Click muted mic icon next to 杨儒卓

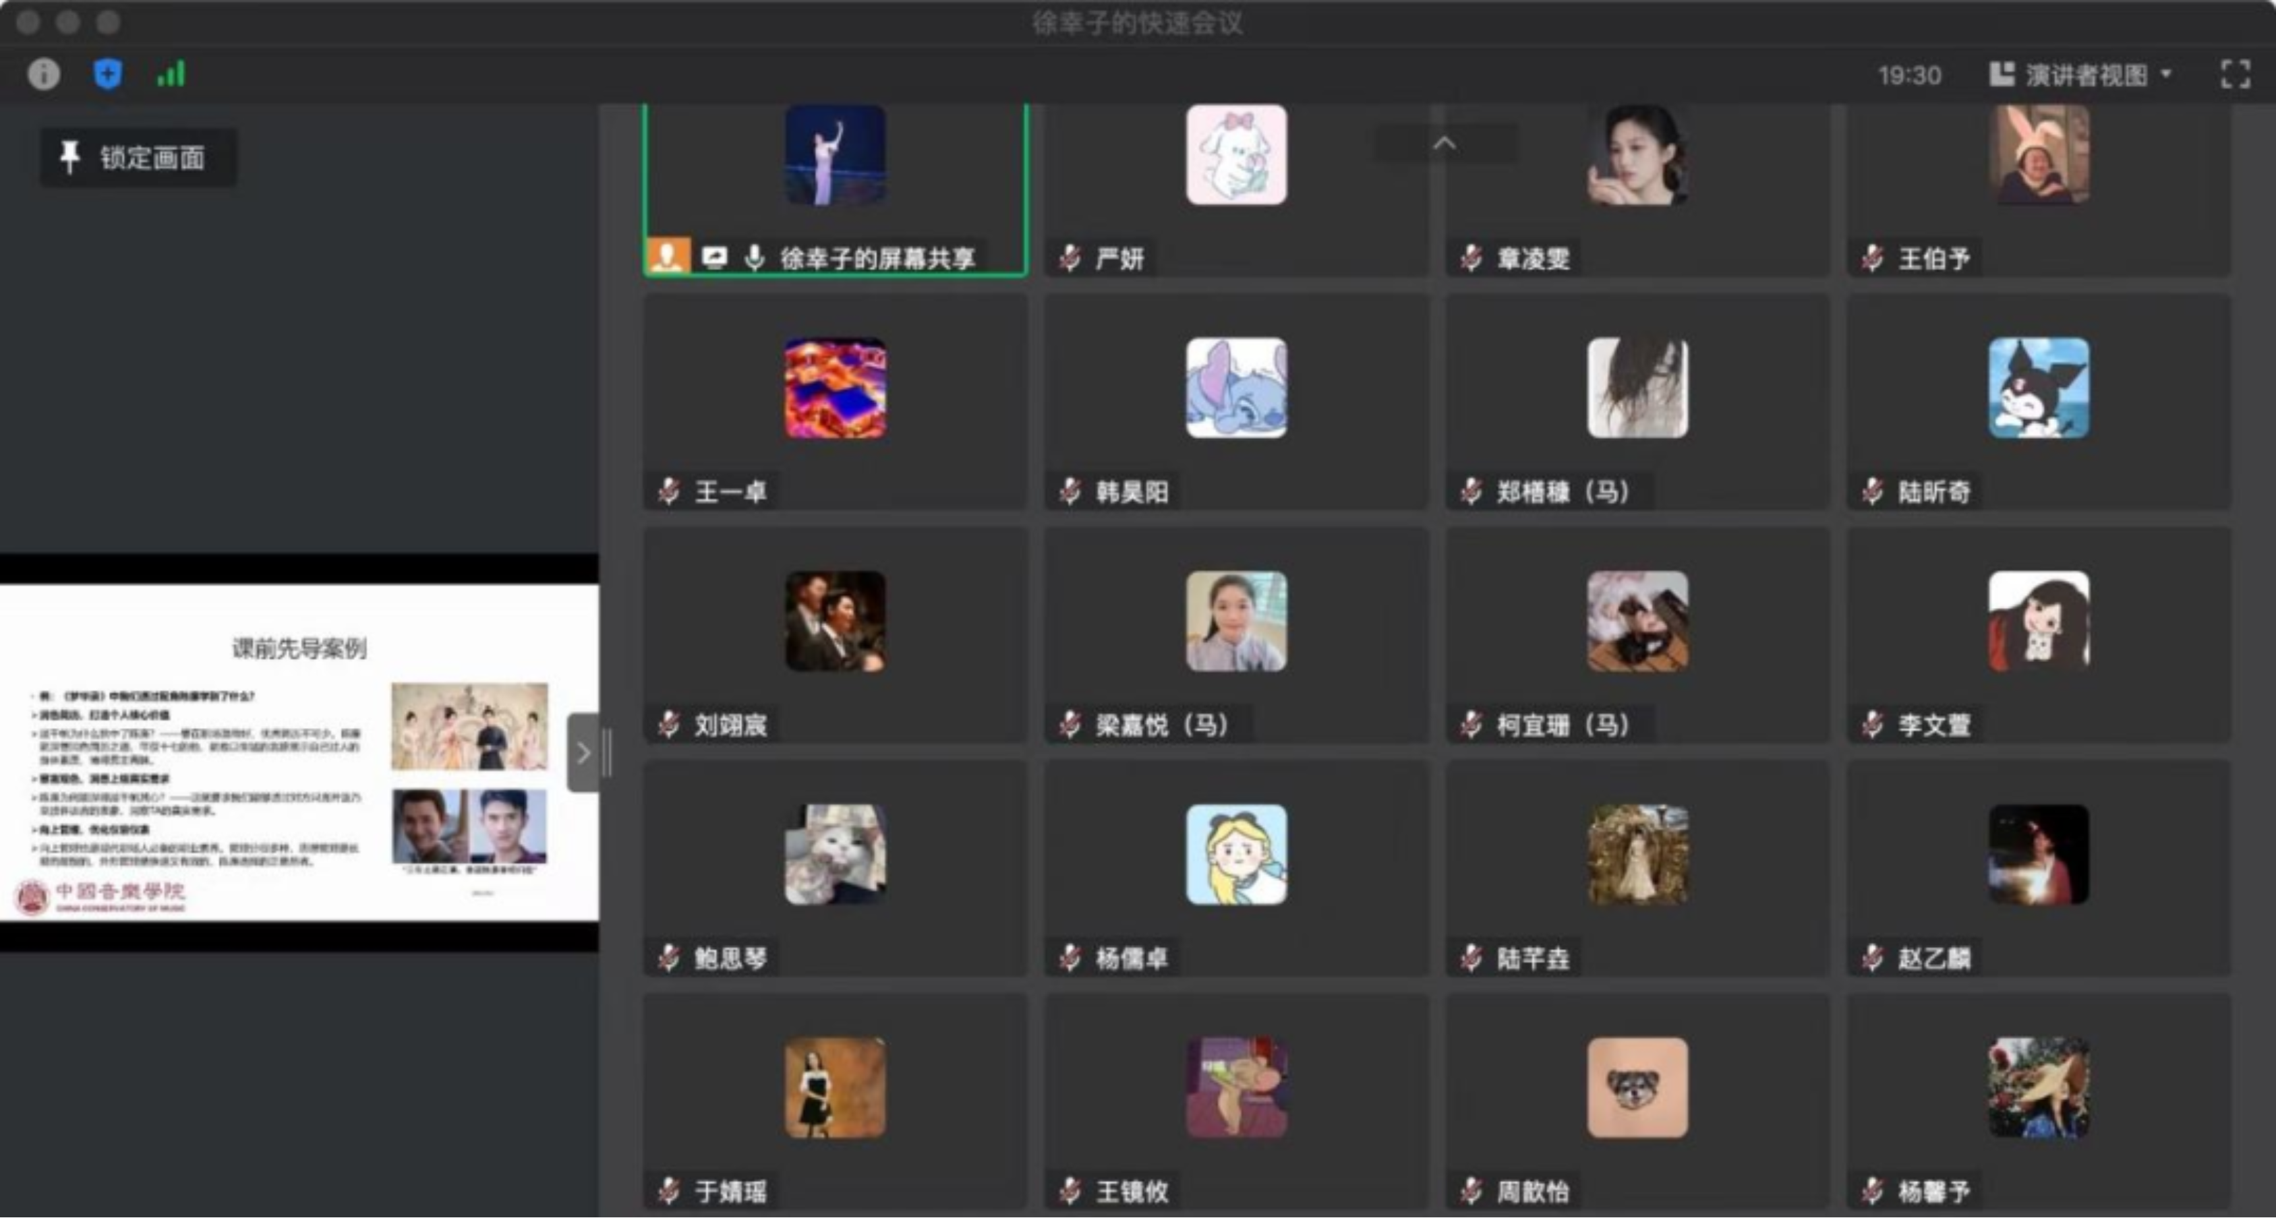1070,957
